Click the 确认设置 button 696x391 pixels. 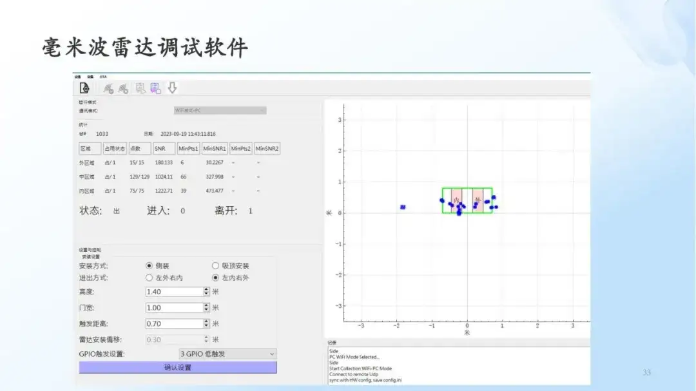[x=178, y=367]
